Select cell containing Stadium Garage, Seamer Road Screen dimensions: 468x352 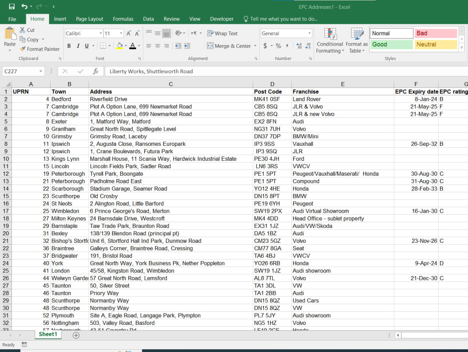171,188
